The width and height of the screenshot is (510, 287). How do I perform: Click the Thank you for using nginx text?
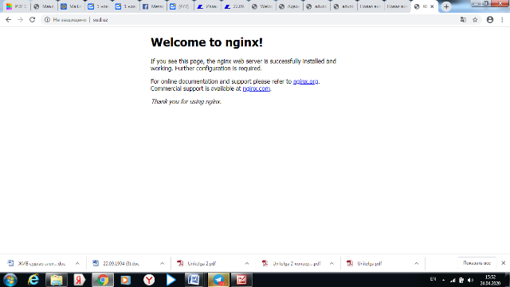tap(186, 101)
